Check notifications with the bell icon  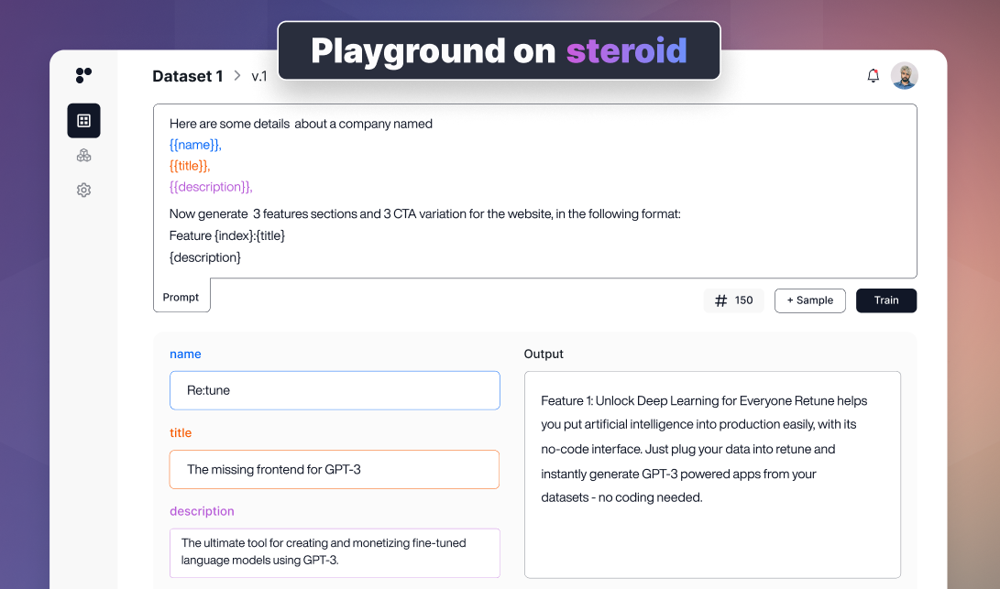pos(873,76)
